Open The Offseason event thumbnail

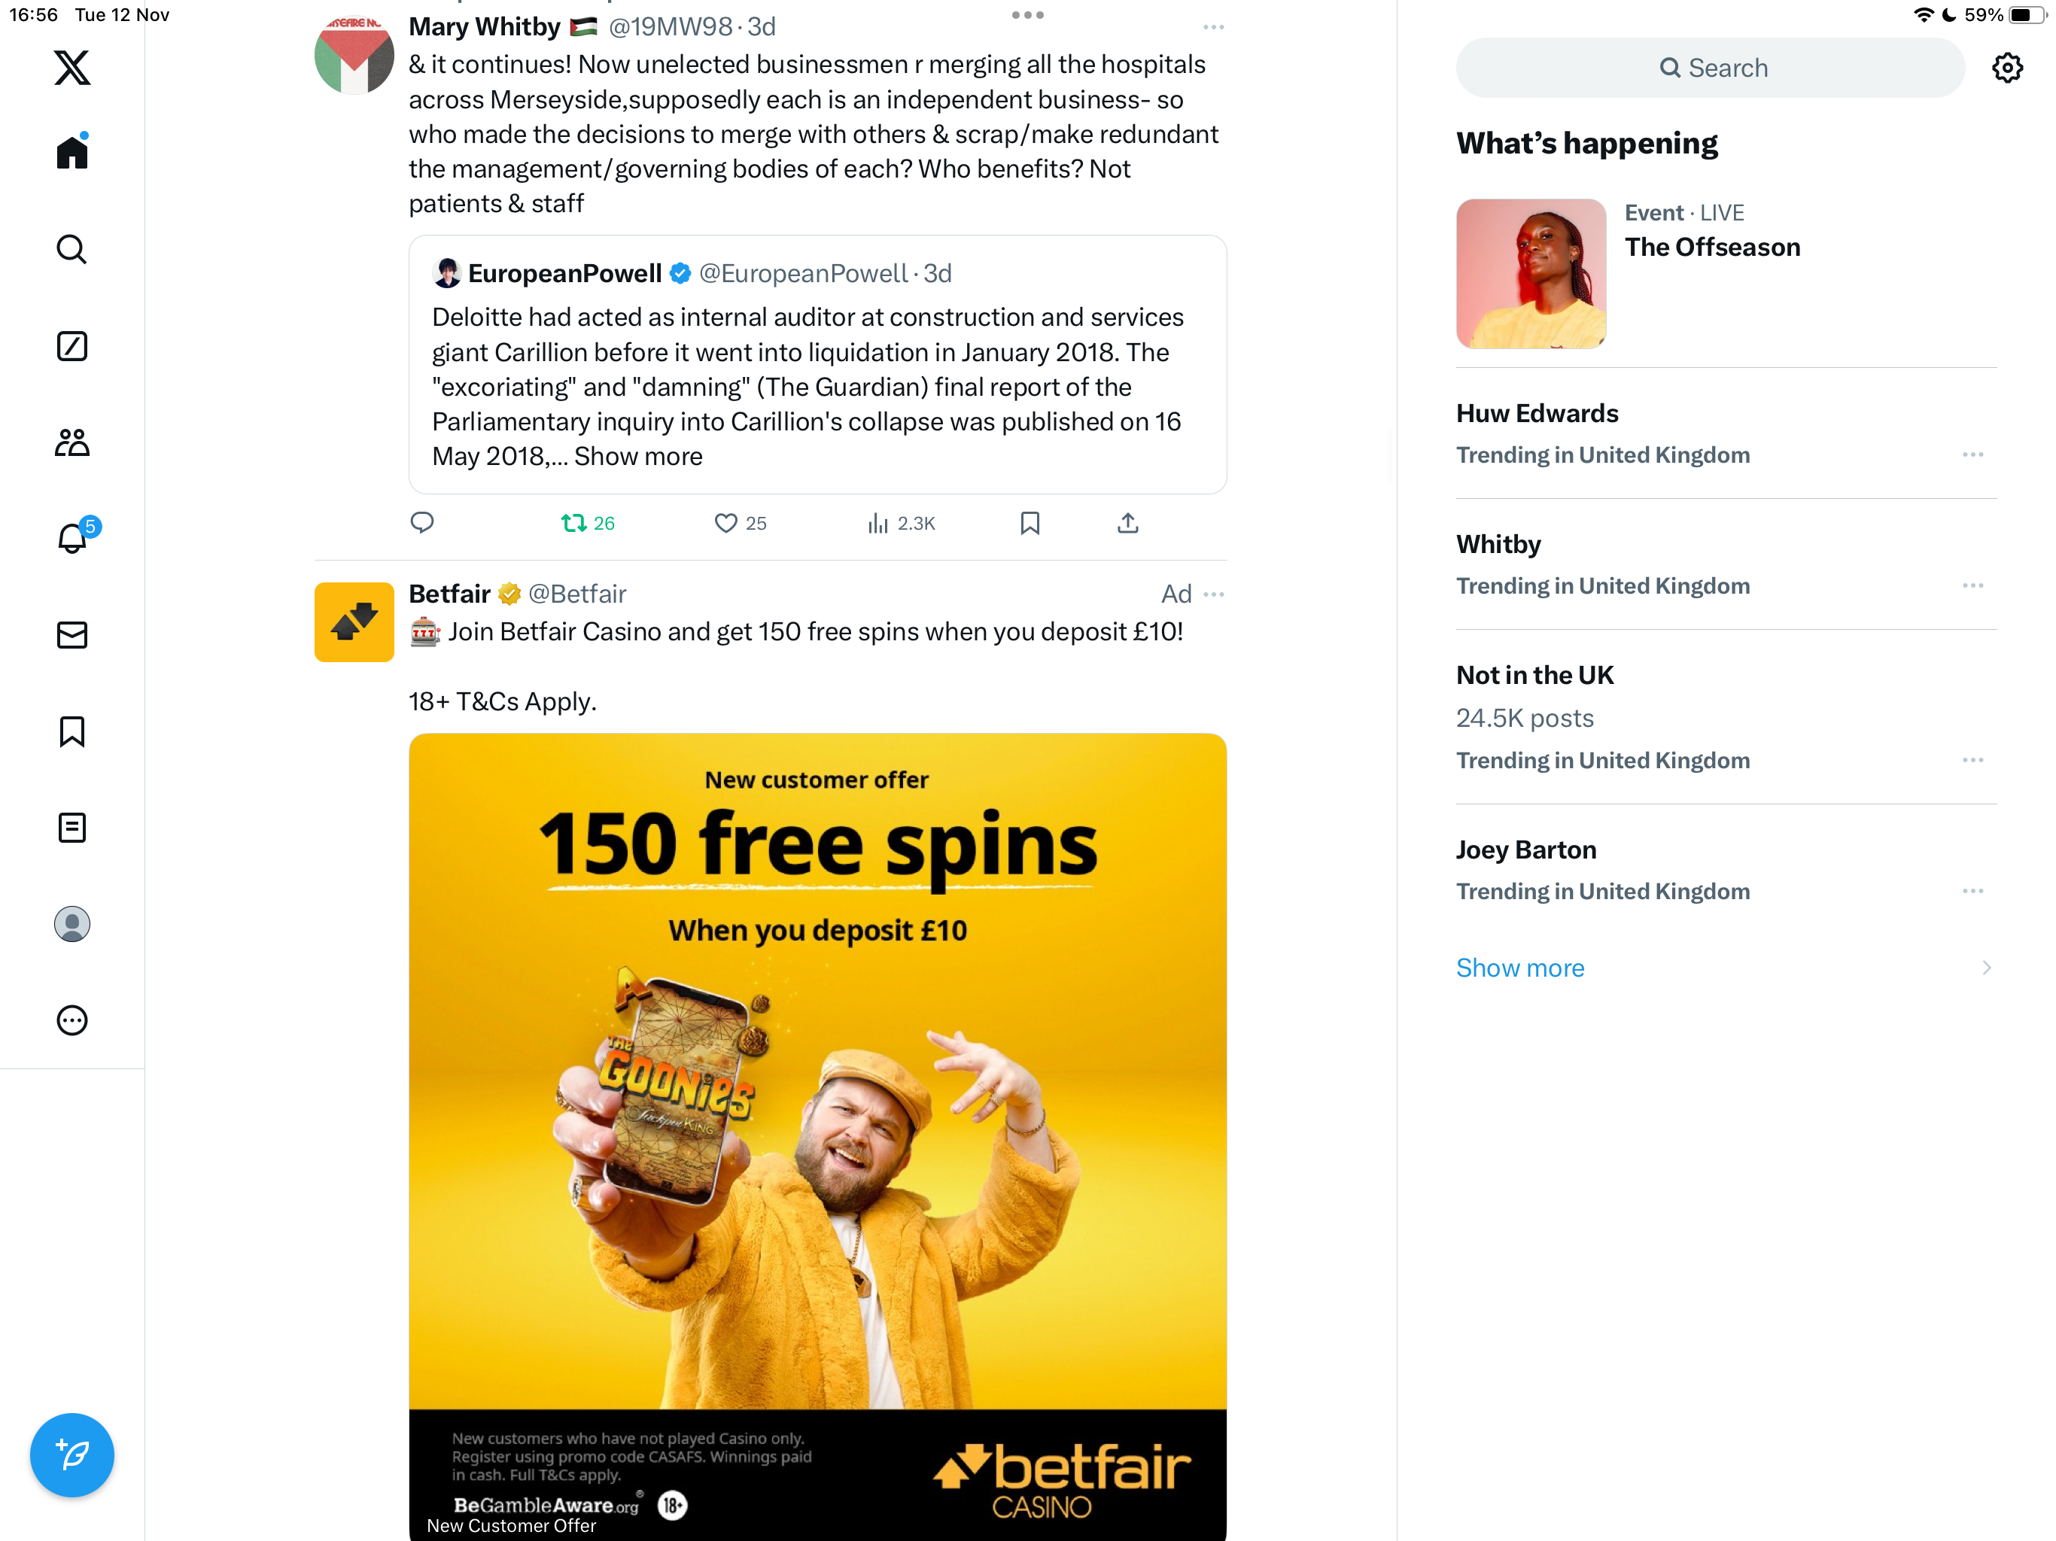(x=1531, y=274)
